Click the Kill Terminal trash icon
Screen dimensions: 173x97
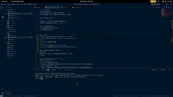pyautogui.click(x=164, y=70)
